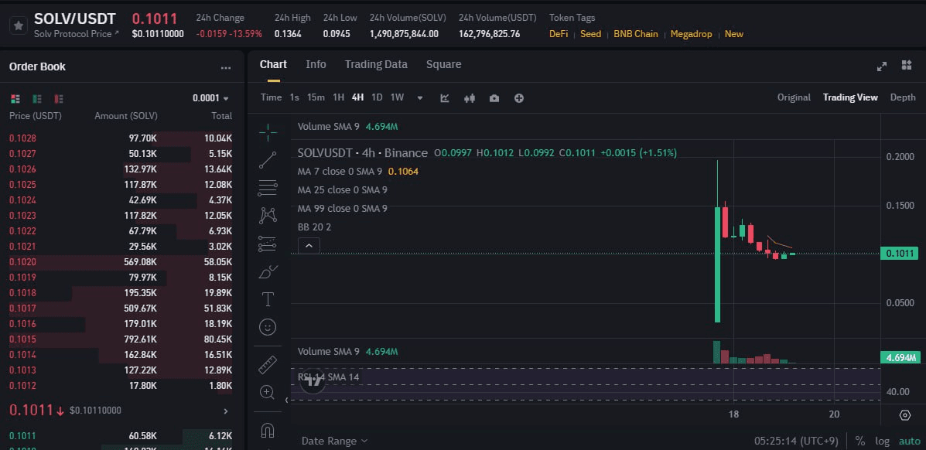Enable the magnet snapping tool

click(x=268, y=430)
